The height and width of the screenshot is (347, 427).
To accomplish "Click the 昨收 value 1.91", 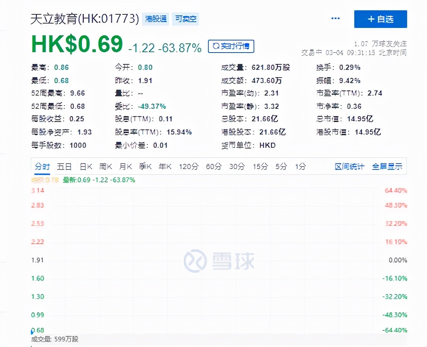I will (x=145, y=81).
